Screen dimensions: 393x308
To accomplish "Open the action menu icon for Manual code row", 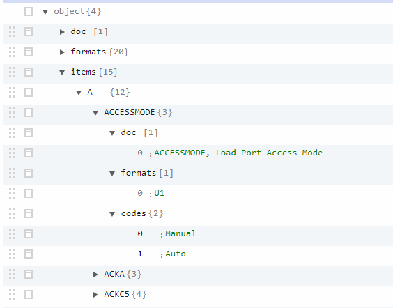I will pyautogui.click(x=29, y=234).
